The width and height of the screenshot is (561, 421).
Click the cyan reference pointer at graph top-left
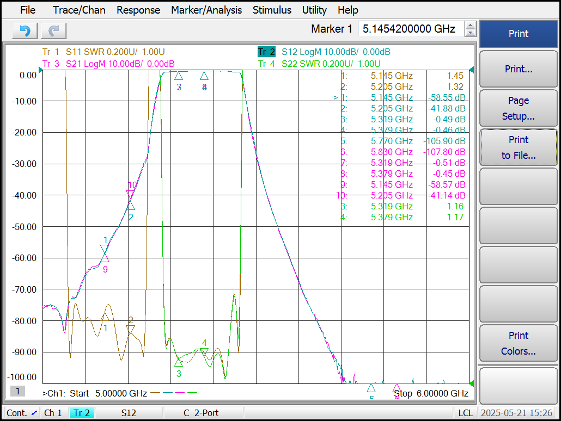[40, 70]
